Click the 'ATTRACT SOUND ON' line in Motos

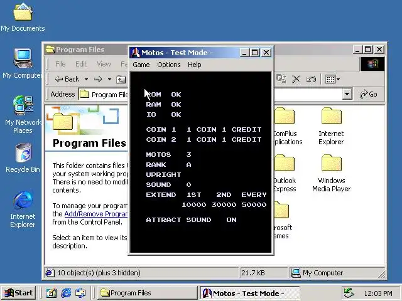191,220
